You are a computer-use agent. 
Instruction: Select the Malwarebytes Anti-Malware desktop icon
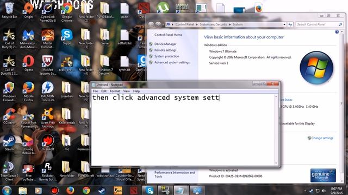coord(28,38)
